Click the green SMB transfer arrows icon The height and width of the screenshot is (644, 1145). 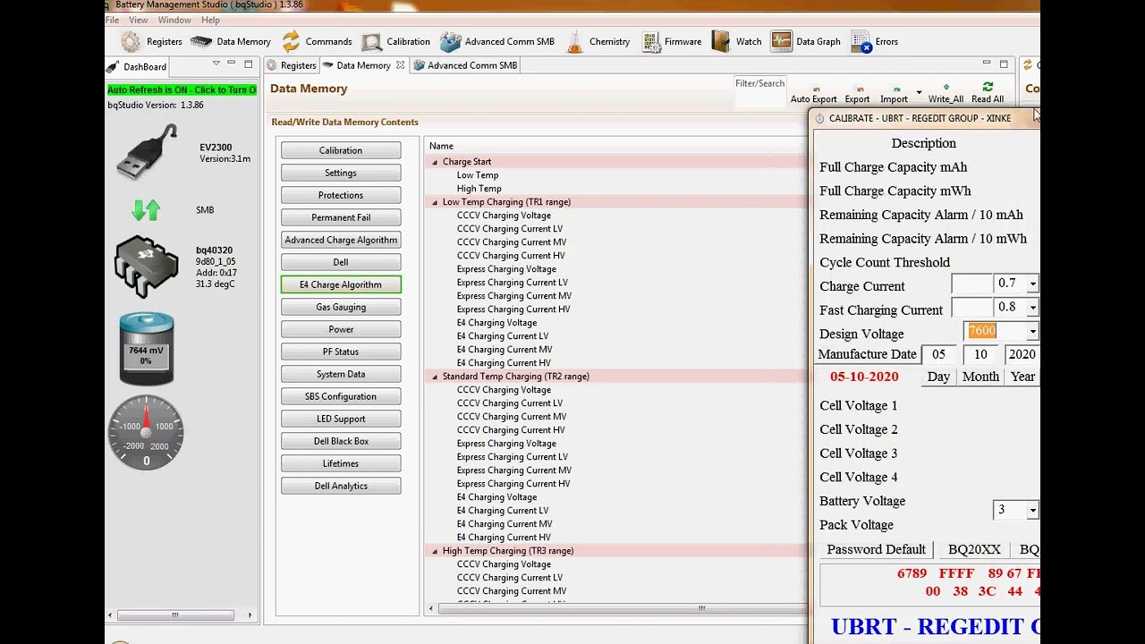point(146,210)
